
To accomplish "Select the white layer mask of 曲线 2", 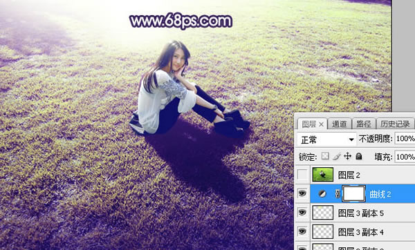I will click(x=354, y=193).
